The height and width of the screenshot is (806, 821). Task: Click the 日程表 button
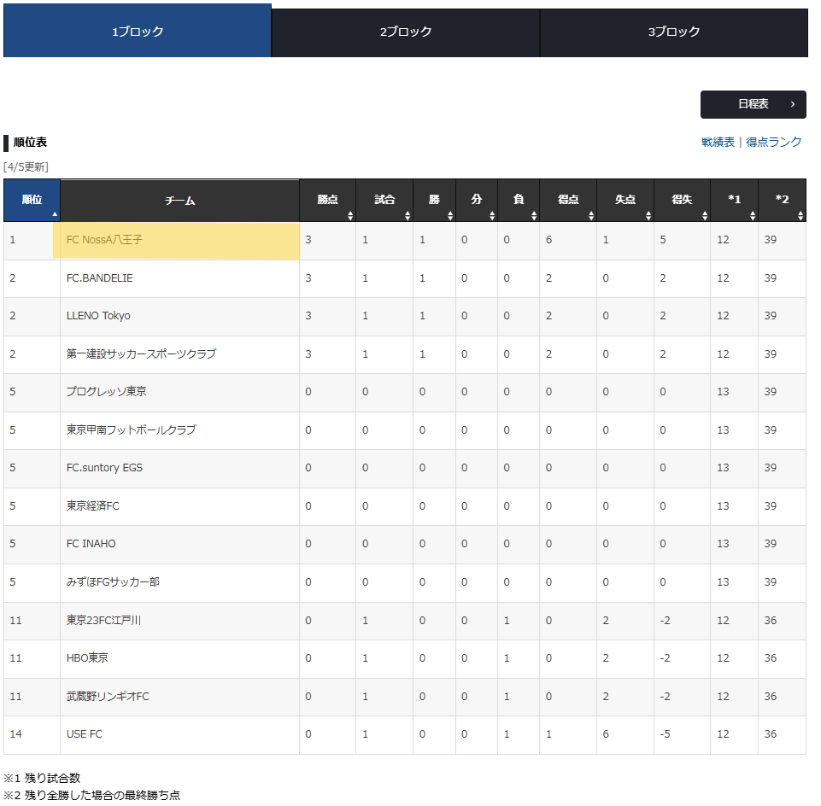coord(753,104)
